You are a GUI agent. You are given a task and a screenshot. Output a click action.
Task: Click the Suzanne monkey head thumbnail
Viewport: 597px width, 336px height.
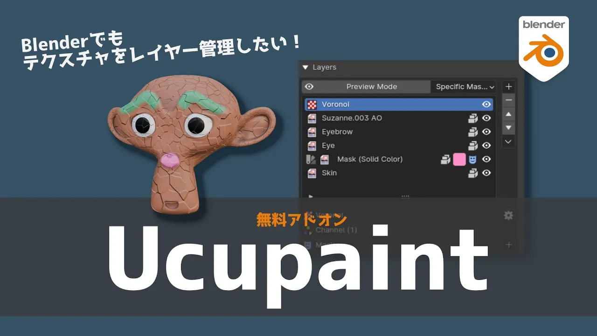191,144
